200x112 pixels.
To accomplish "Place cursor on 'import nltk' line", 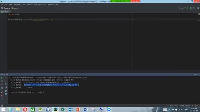I will pos(13,14).
